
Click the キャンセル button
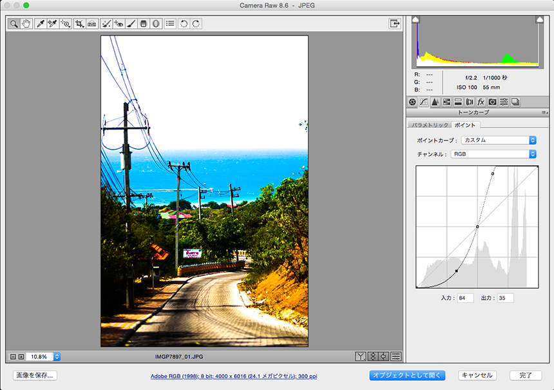[x=477, y=376]
